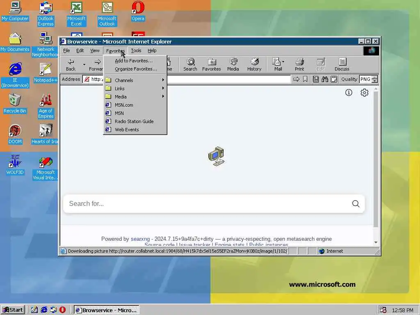Expand the Media favorites folder

135,97
